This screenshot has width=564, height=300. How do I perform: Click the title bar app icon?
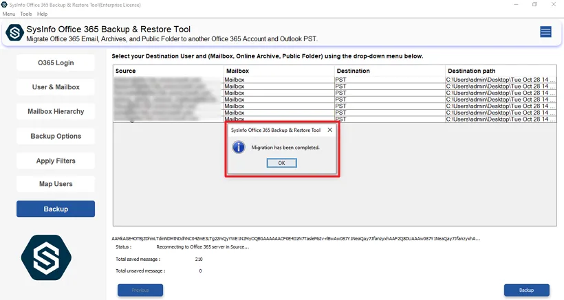pyautogui.click(x=4, y=5)
